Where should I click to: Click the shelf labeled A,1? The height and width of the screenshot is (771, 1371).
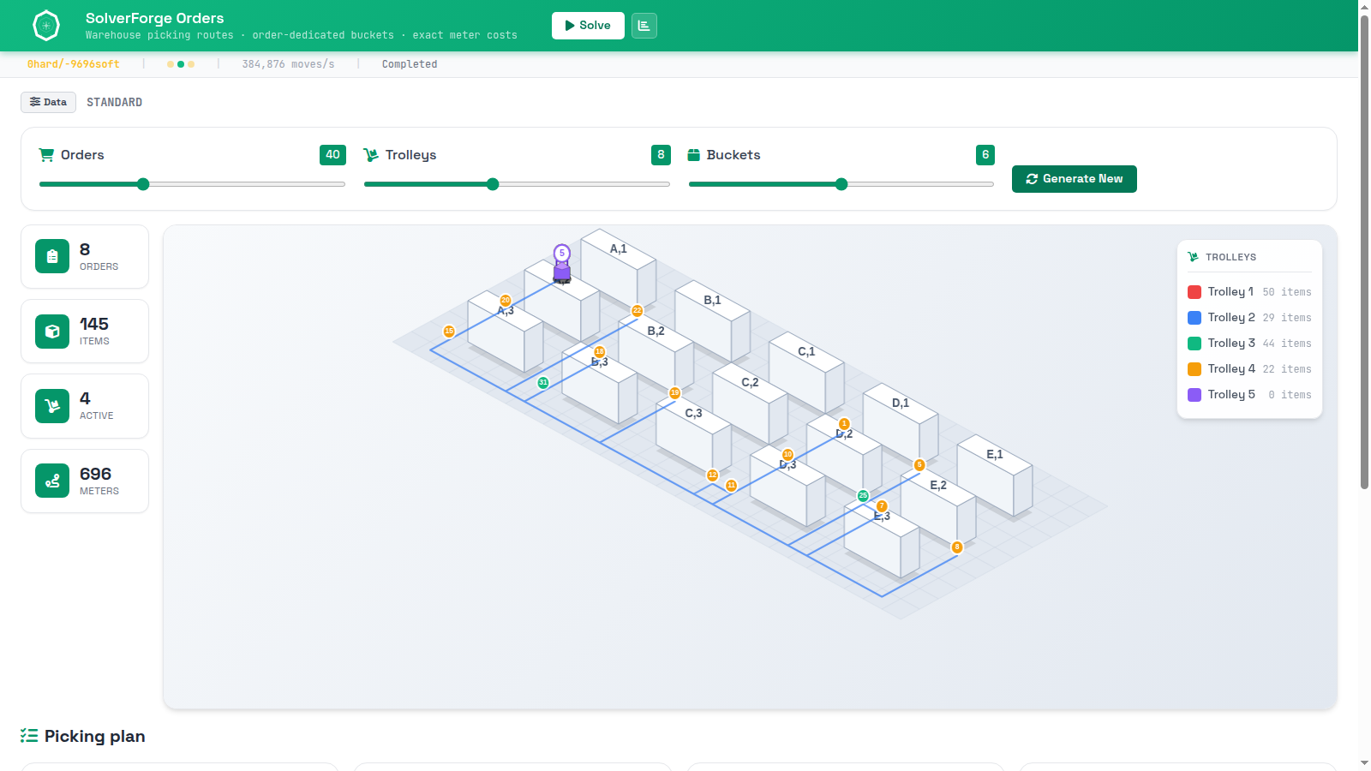618,268
